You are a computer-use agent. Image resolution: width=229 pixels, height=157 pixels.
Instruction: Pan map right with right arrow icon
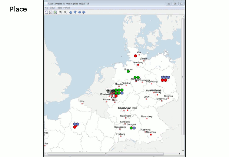(x=84, y=12)
